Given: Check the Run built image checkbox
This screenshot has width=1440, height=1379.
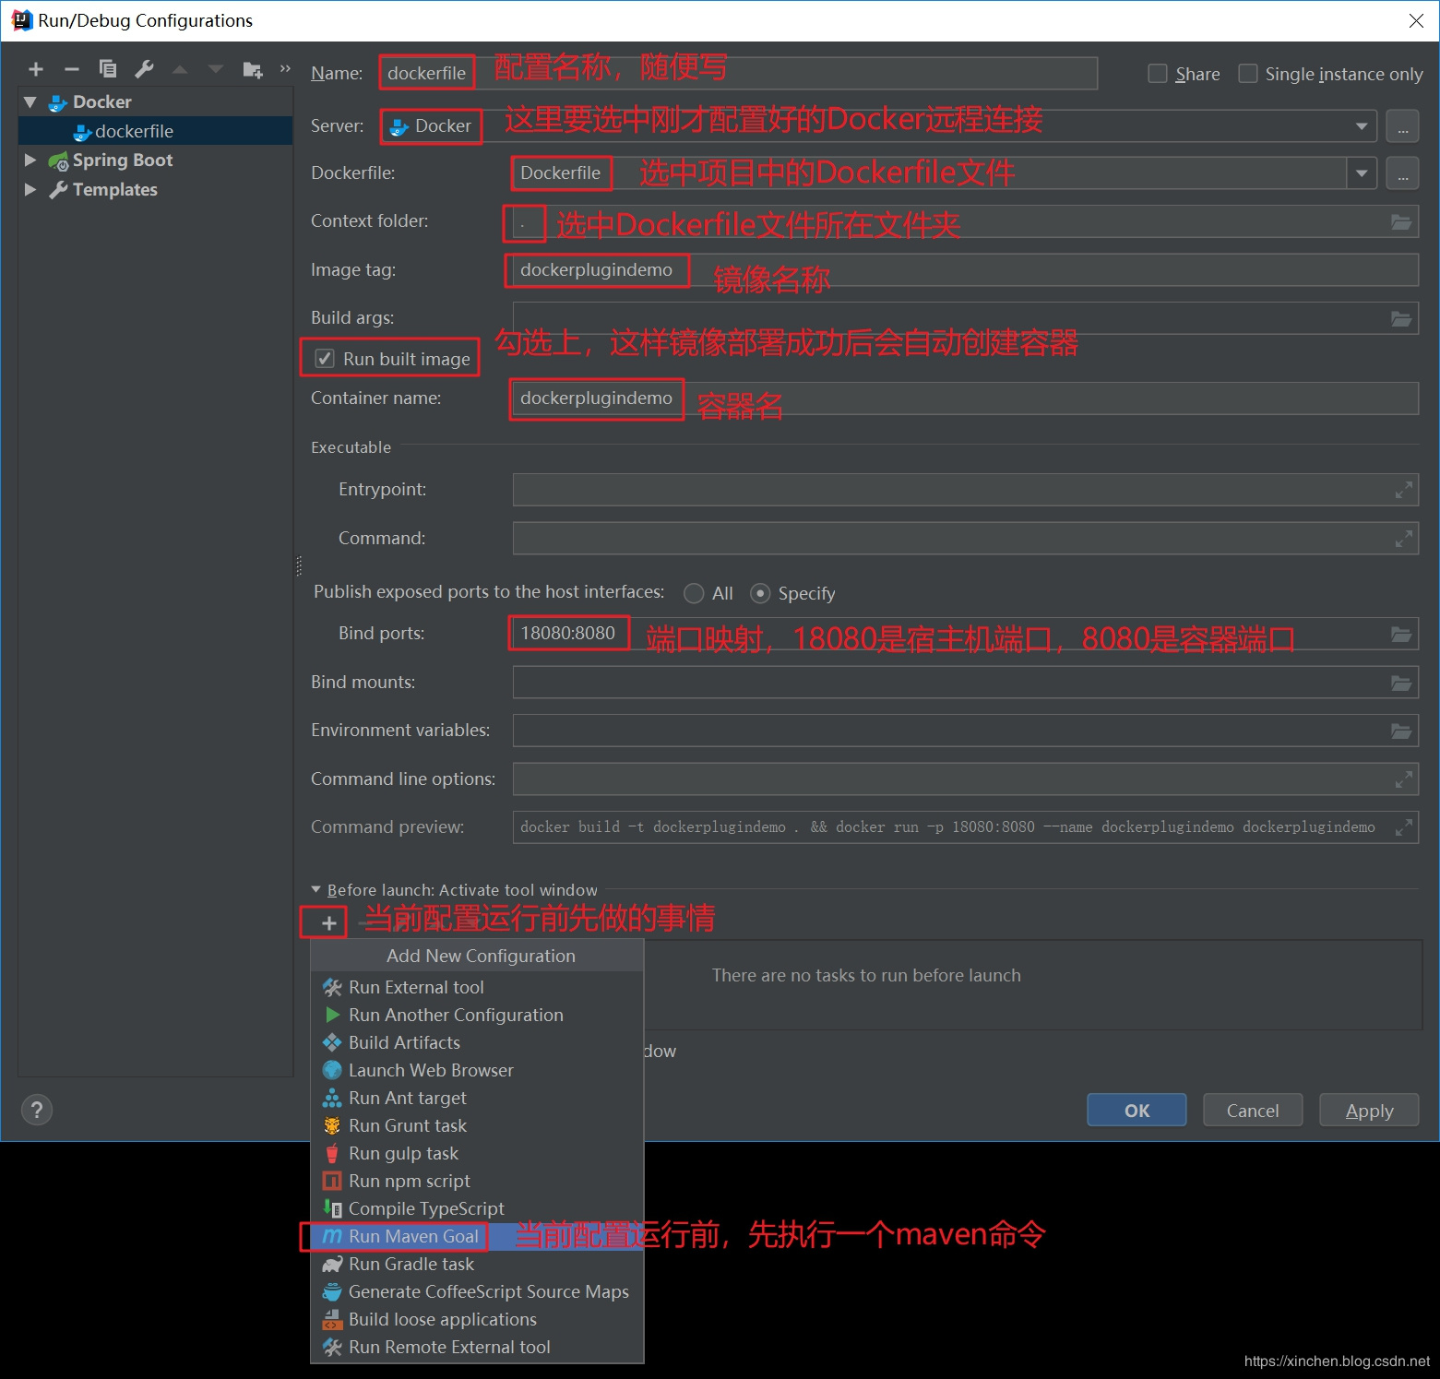Looking at the screenshot, I should (x=325, y=358).
